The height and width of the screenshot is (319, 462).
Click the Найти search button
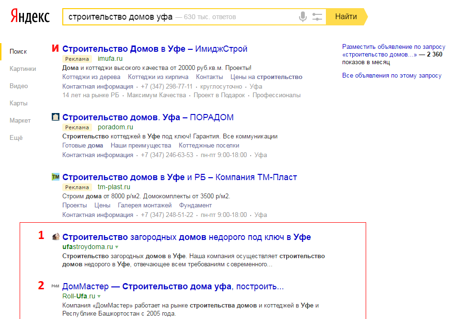point(346,17)
